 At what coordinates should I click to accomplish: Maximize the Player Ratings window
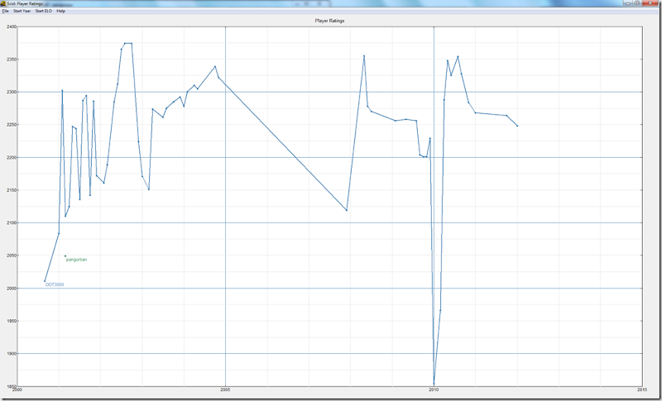pos(637,2)
